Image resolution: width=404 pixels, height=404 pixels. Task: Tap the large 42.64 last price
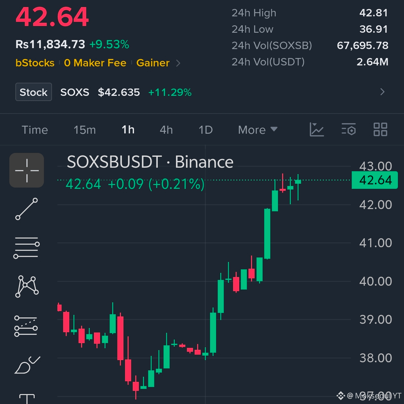[52, 17]
